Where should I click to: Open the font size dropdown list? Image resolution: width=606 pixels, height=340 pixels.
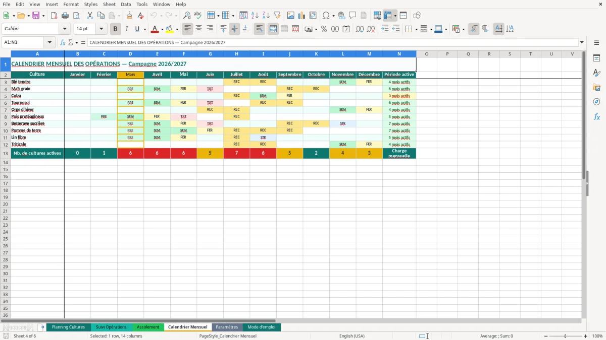coord(101,29)
